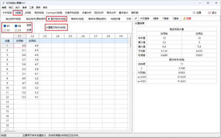Open the t值表 lookup table
221x138 pixels.
click(x=155, y=18)
